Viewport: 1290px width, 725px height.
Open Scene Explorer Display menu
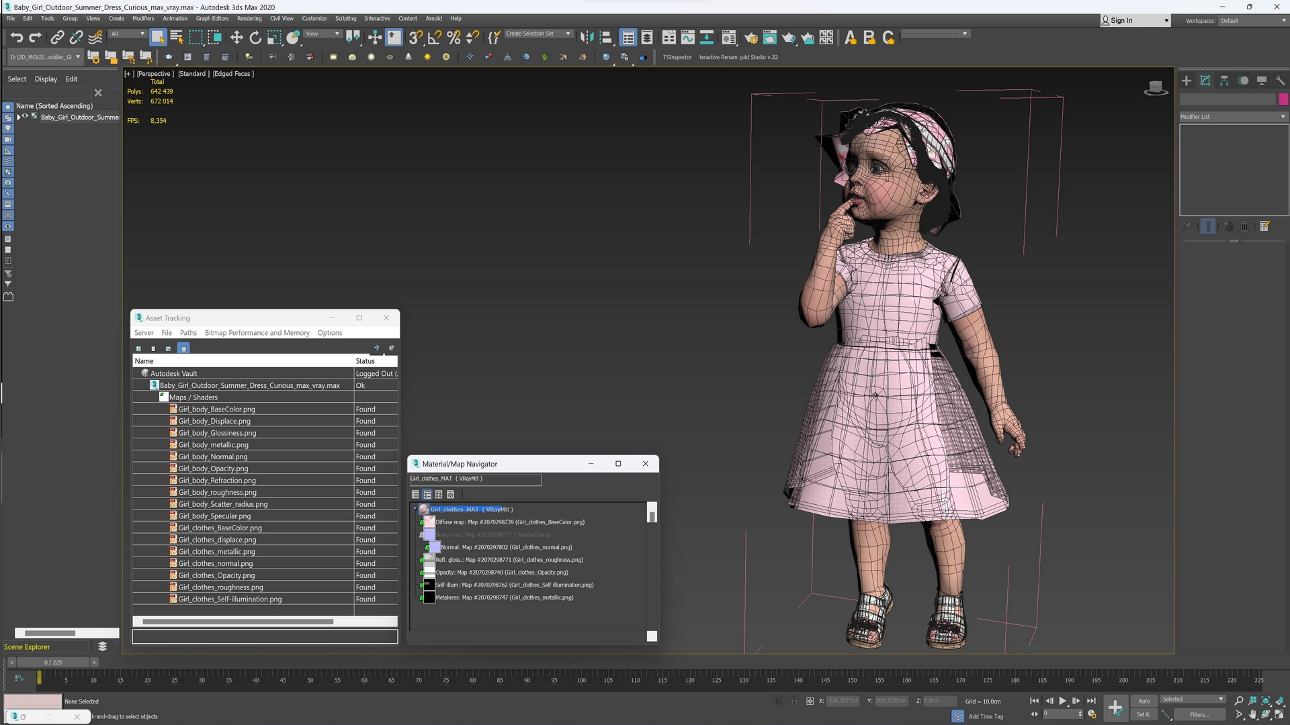point(46,79)
